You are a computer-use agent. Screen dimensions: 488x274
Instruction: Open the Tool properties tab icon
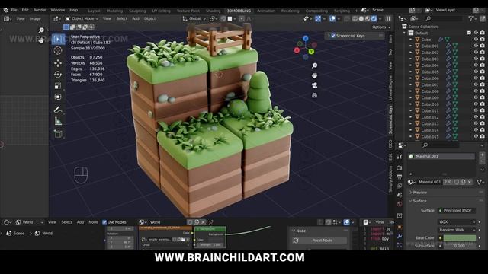[x=400, y=157]
